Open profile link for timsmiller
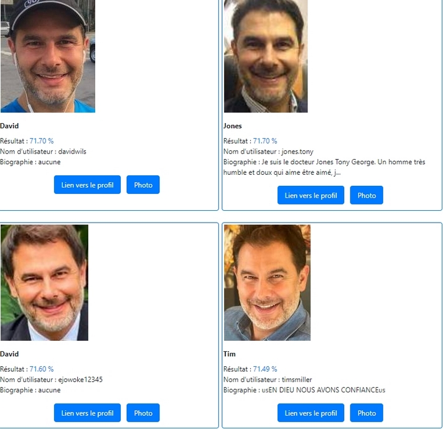 [x=310, y=413]
